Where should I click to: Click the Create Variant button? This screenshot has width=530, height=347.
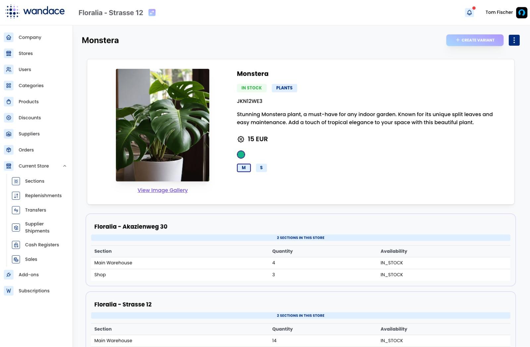click(475, 40)
